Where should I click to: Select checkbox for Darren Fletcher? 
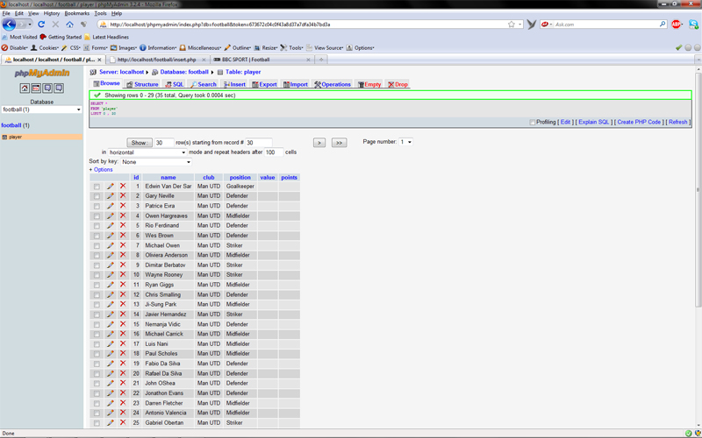point(97,403)
